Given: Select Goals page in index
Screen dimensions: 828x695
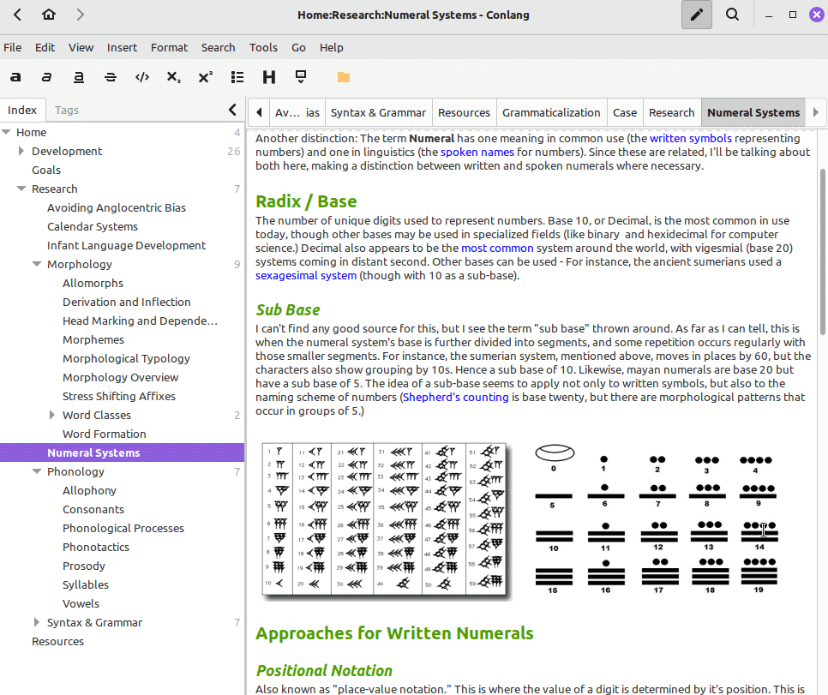Looking at the screenshot, I should coord(46,170).
